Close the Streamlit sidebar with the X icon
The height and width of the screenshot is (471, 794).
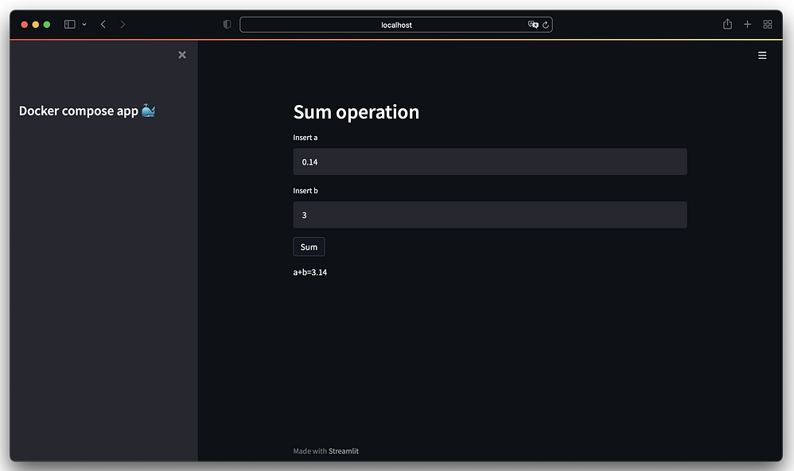tap(181, 55)
